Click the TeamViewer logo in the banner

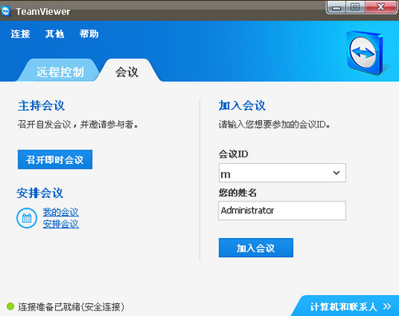click(x=365, y=53)
